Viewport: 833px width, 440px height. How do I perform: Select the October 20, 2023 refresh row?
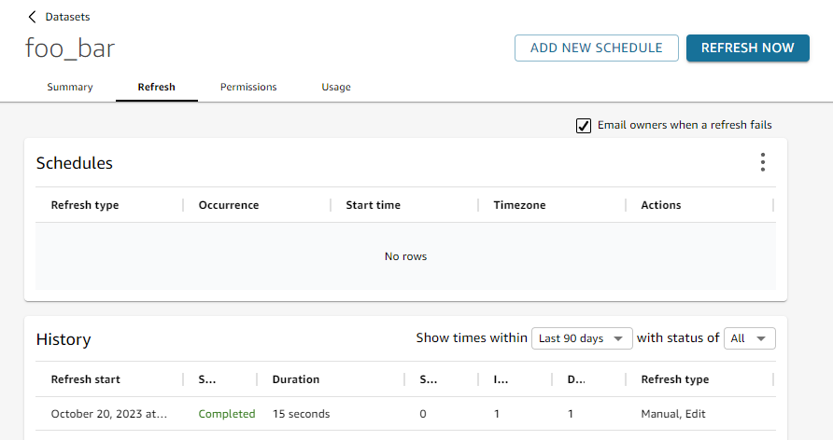(x=108, y=414)
